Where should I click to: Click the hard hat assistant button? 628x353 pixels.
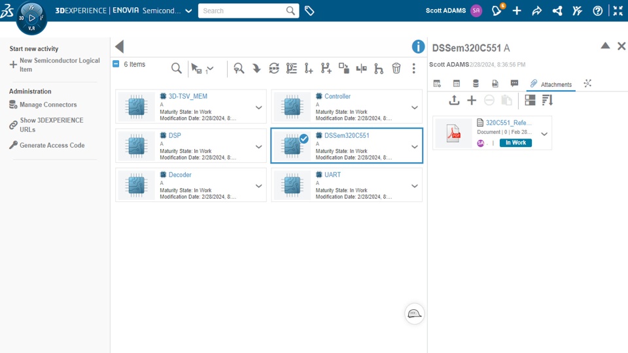point(414,314)
